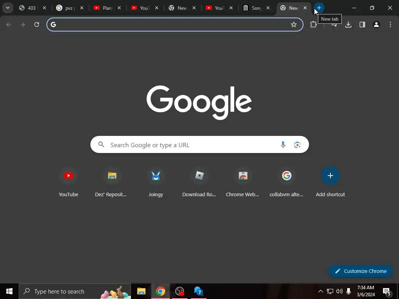This screenshot has height=299, width=399.
Task: Open the Extensions puzzle icon
Action: coord(314,25)
